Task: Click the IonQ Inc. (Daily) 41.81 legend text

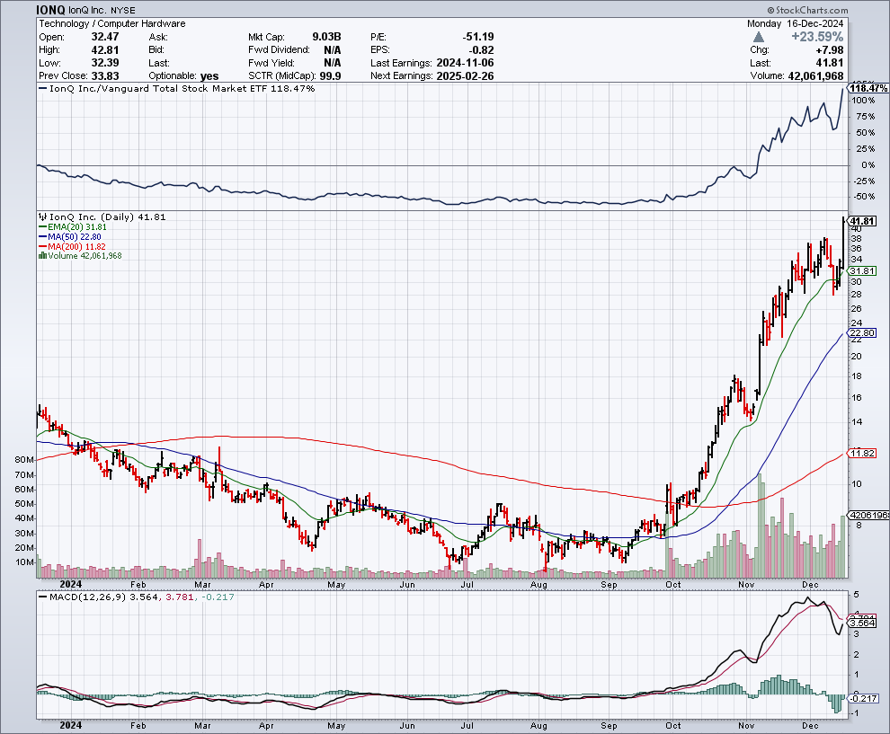Action: point(108,217)
